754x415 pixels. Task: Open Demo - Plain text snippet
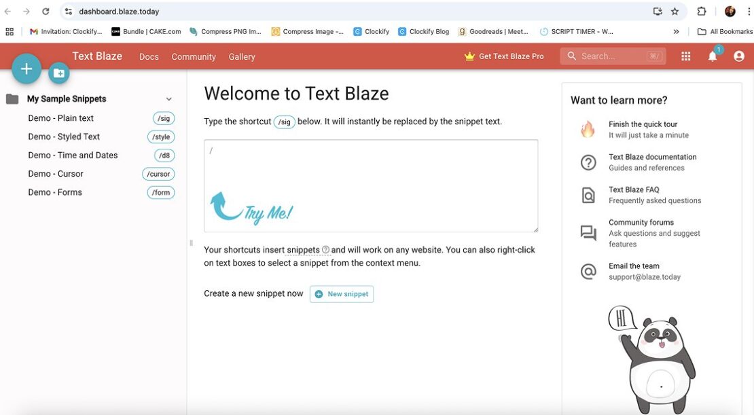60,118
